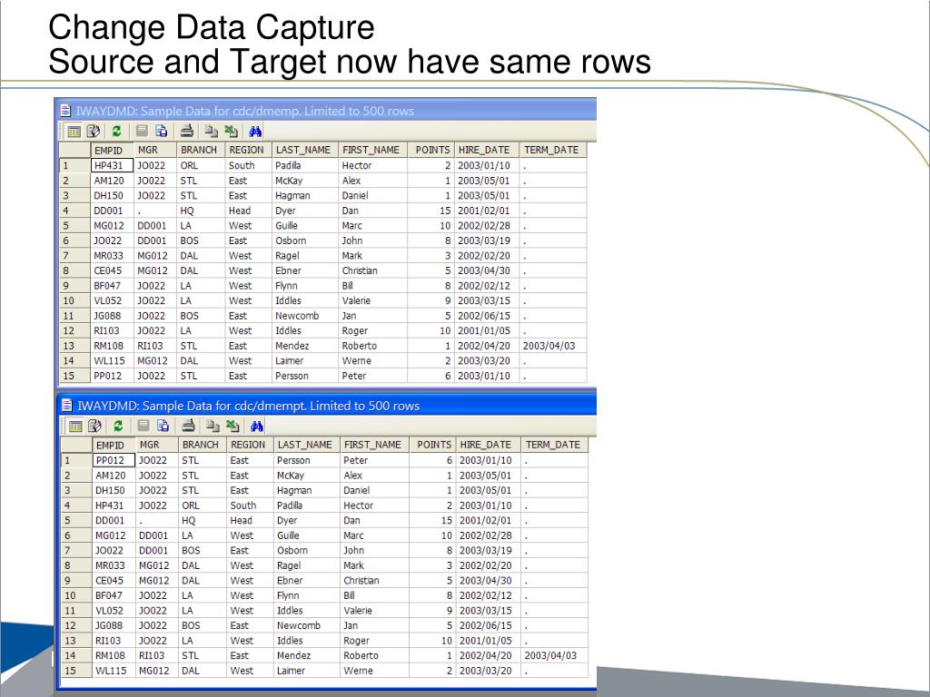Image resolution: width=930 pixels, height=697 pixels.
Task: Click the gray save icon in dmempt toolbar
Action: (x=143, y=426)
